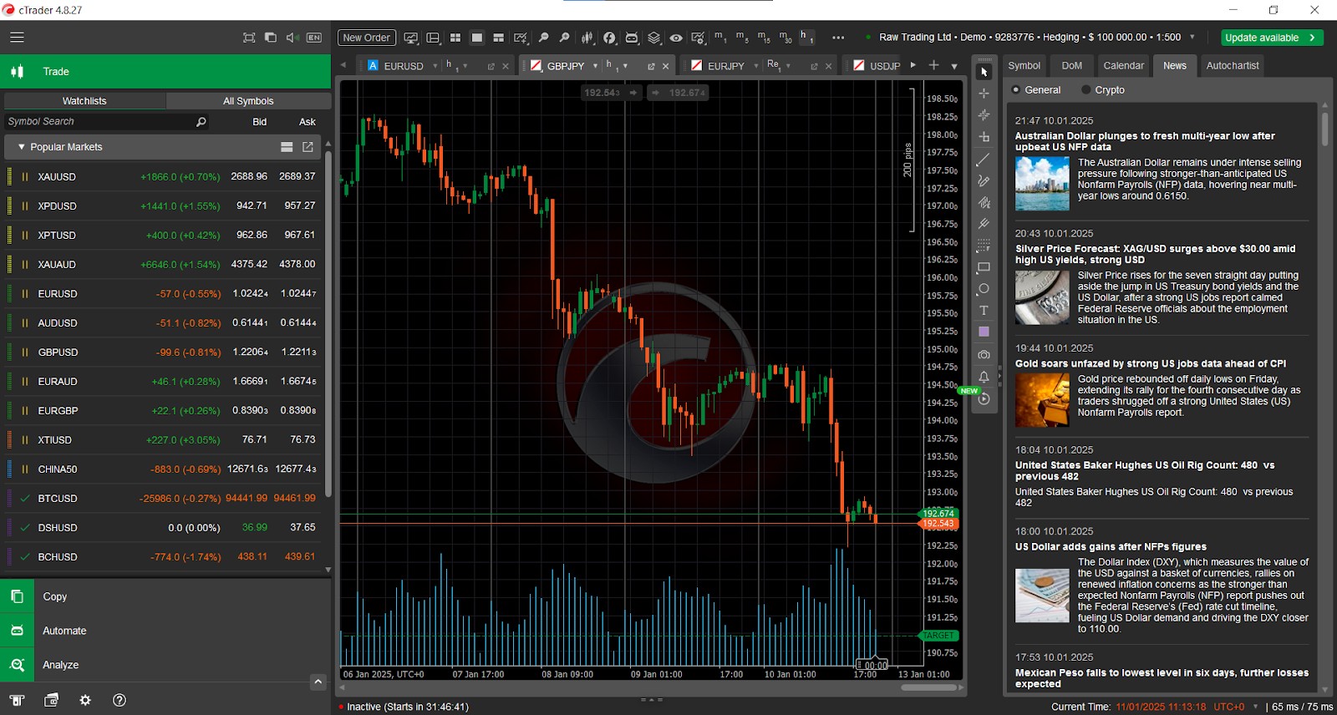1337x715 pixels.
Task: Select m1 timeframe shortcut
Action: (x=719, y=38)
